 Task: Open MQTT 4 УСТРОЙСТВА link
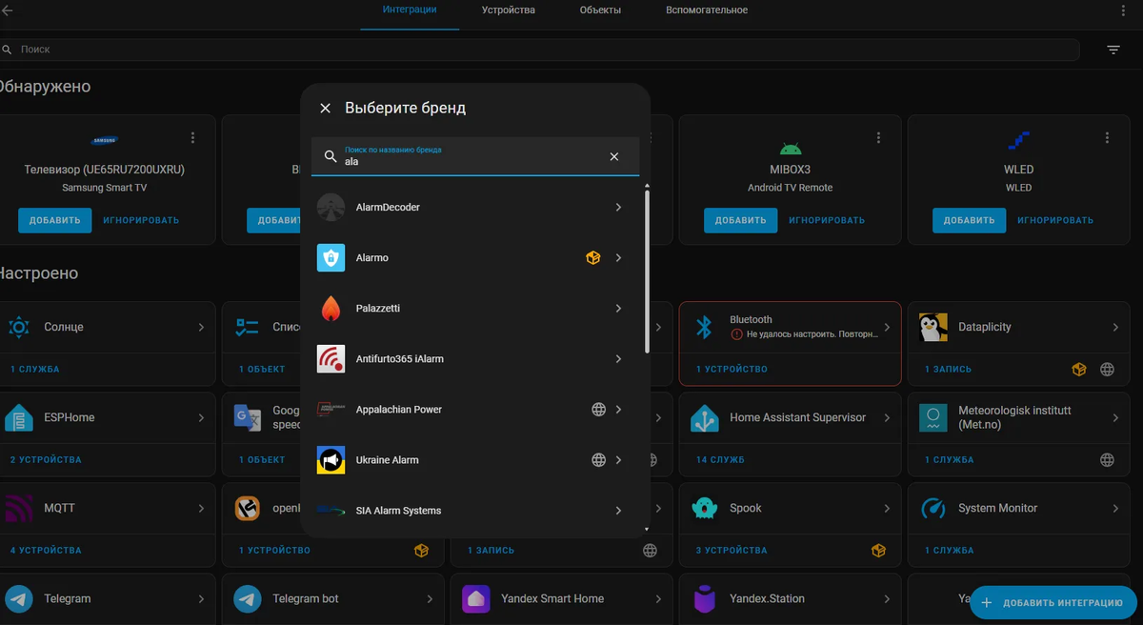pyautogui.click(x=46, y=550)
